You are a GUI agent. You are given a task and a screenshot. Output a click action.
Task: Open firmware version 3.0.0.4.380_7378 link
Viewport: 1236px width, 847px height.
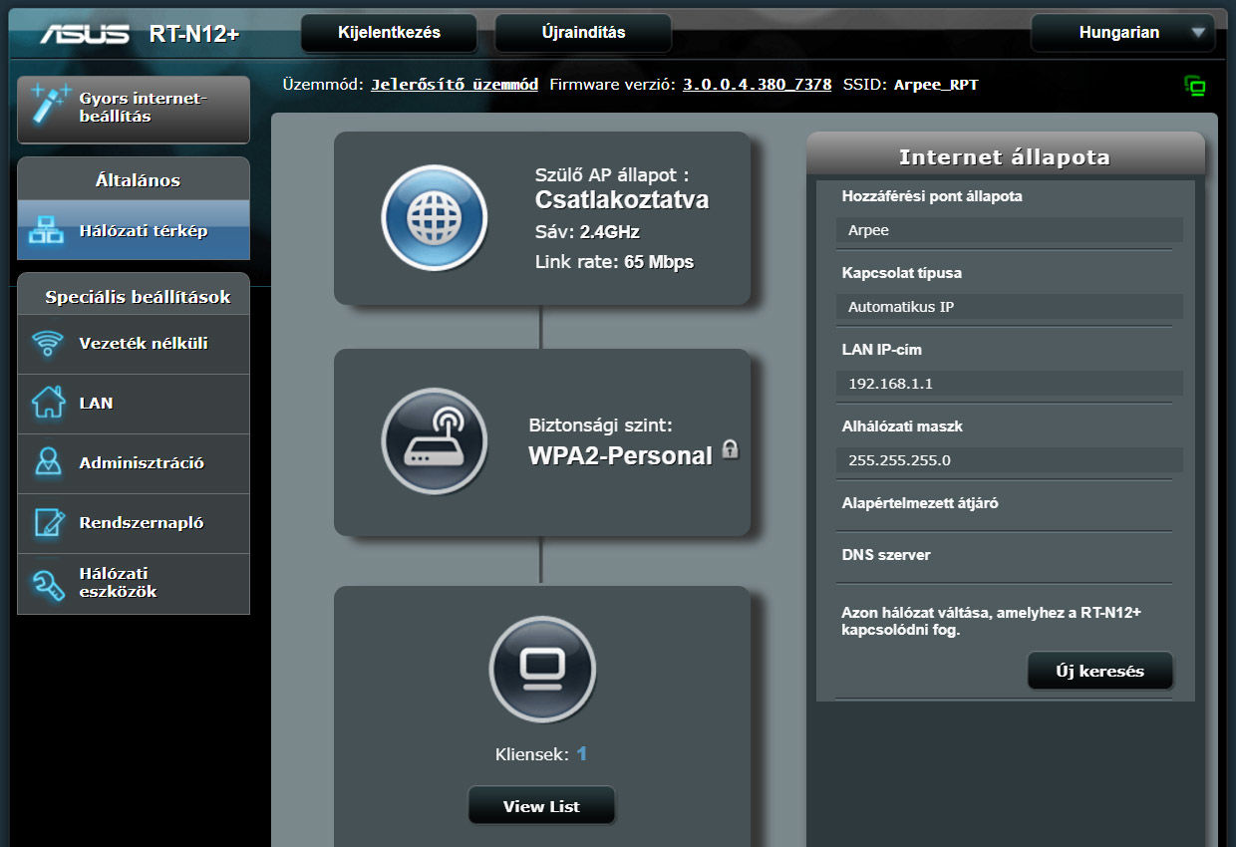[758, 85]
